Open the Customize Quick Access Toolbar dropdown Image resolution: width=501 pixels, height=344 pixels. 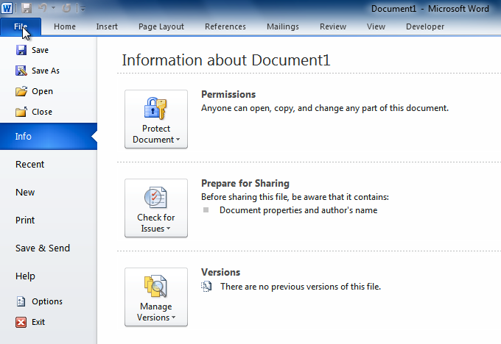point(83,9)
